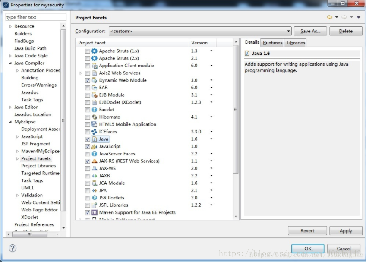Open the view menu down-arrow
The width and height of the screenshot is (366, 262).
click(359, 17)
